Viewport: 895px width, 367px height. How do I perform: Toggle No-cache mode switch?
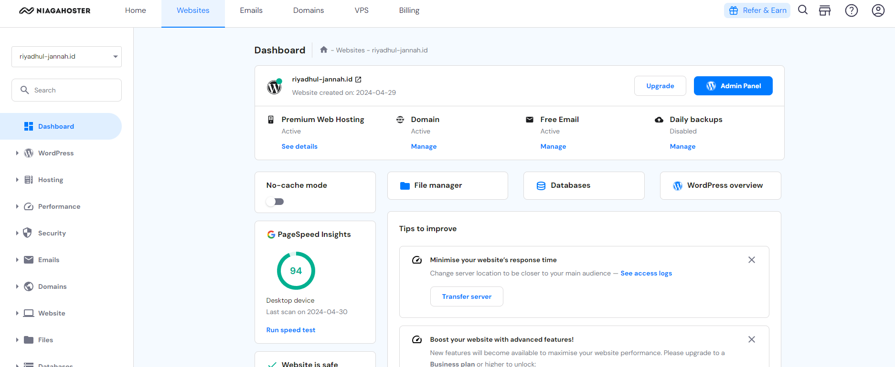275,202
